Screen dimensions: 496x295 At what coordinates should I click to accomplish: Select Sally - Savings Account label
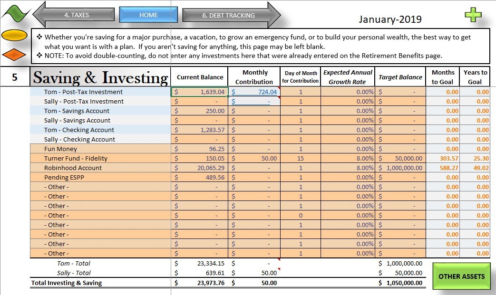101,120
